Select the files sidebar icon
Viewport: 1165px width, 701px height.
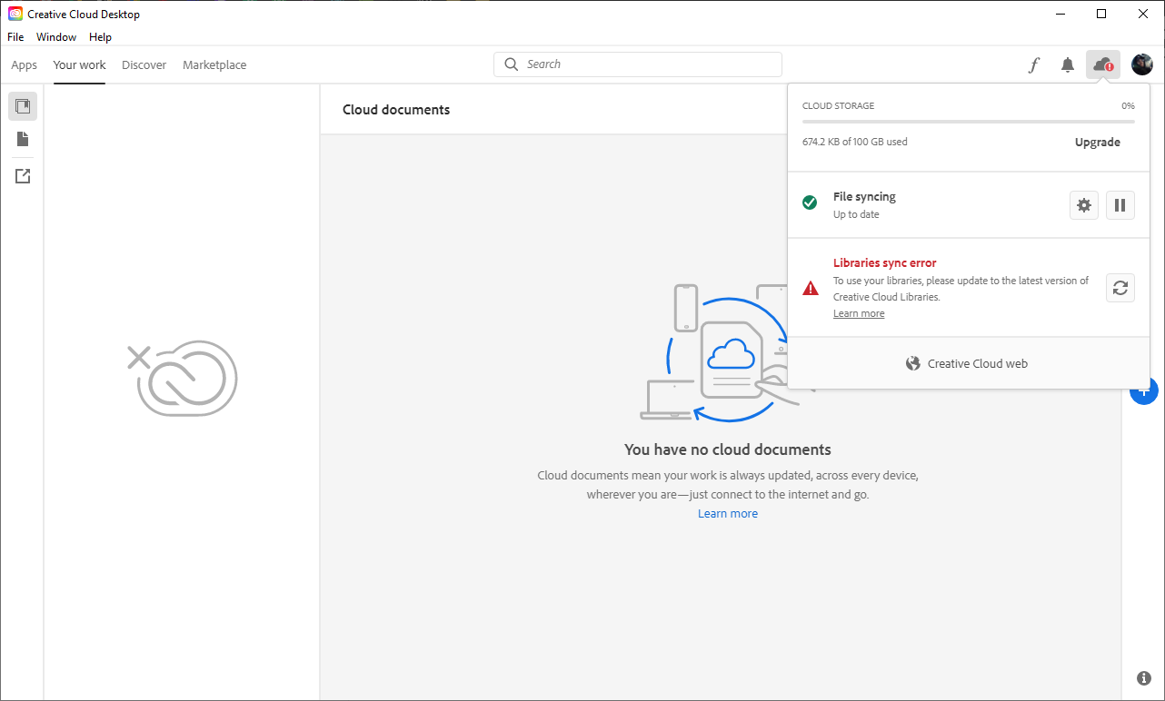click(x=23, y=139)
